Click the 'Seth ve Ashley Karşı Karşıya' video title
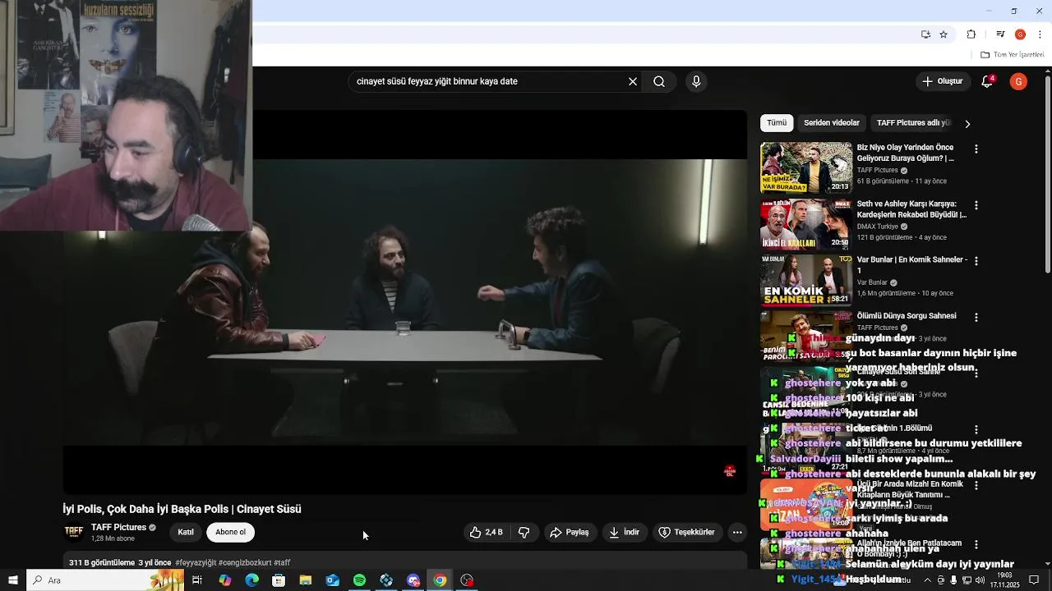 tap(911, 208)
